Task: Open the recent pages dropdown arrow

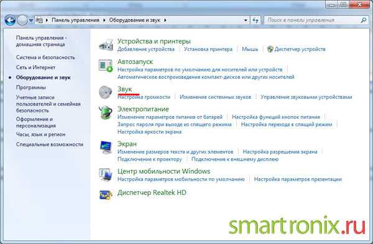Action: [x=31, y=20]
